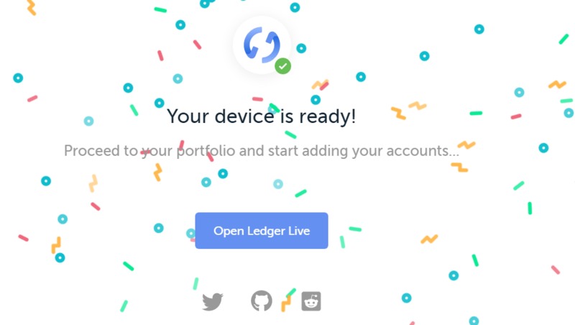Click green dash confetti overlapping the word device

(x=275, y=108)
